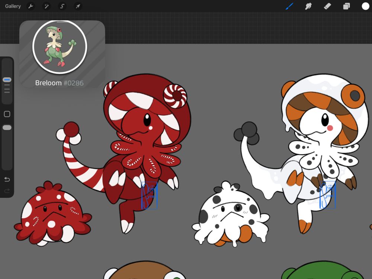Activate the Selection tool

(x=62, y=6)
